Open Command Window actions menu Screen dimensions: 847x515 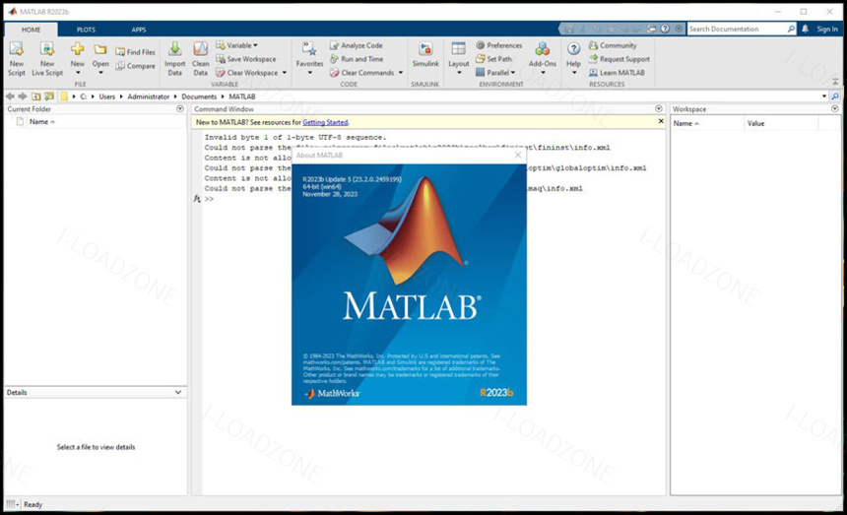click(659, 108)
